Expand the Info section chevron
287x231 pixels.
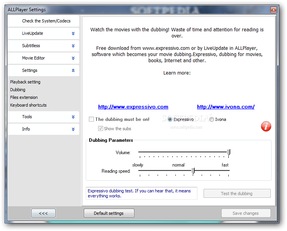(73, 129)
